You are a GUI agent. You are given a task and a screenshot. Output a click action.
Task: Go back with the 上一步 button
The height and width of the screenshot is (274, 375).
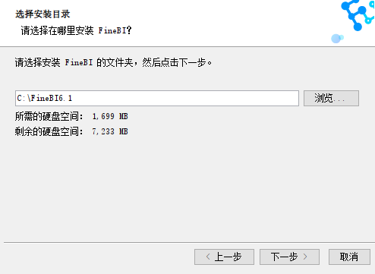coord(224,257)
